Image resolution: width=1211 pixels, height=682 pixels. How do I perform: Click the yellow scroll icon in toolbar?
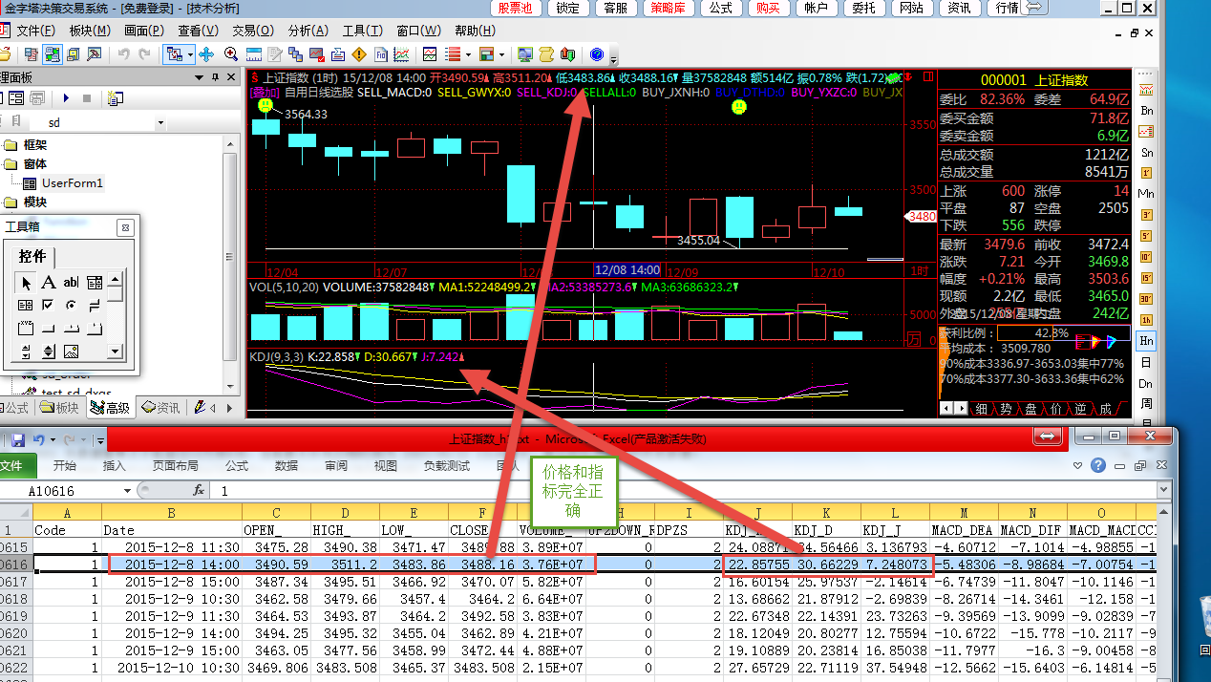547,54
